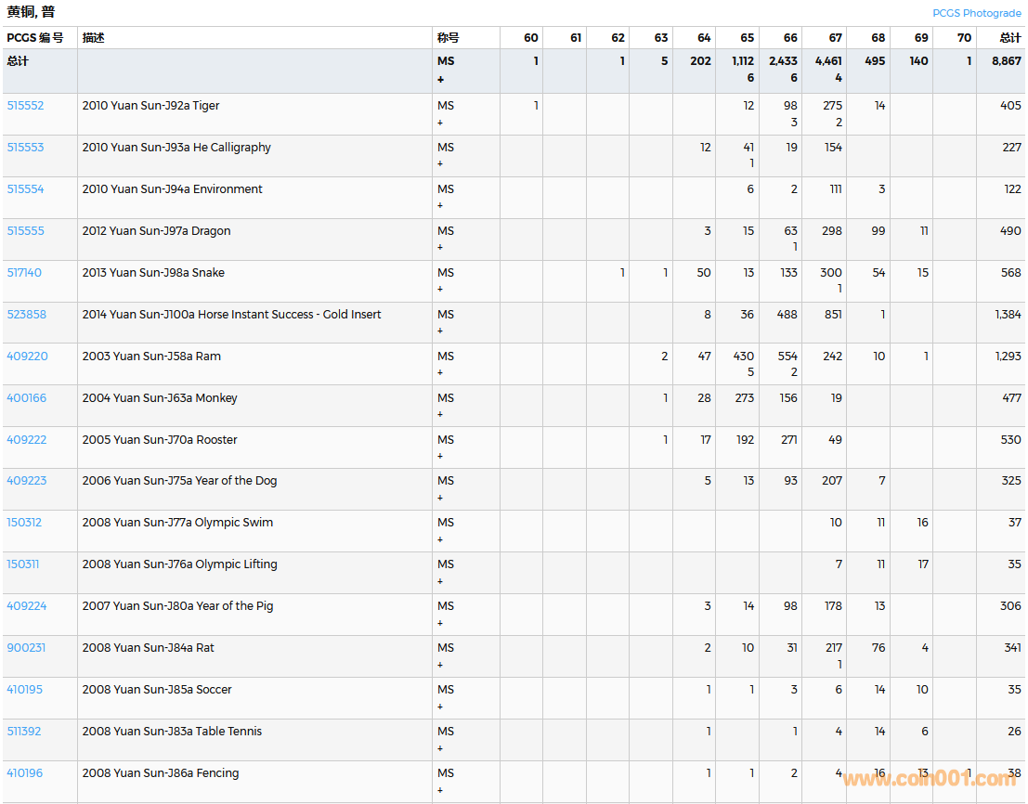Click PCGS number 515553 for He Calligraphy
1028x804 pixels.
point(25,148)
